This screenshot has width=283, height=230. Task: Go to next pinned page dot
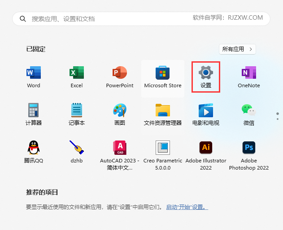coord(278,119)
